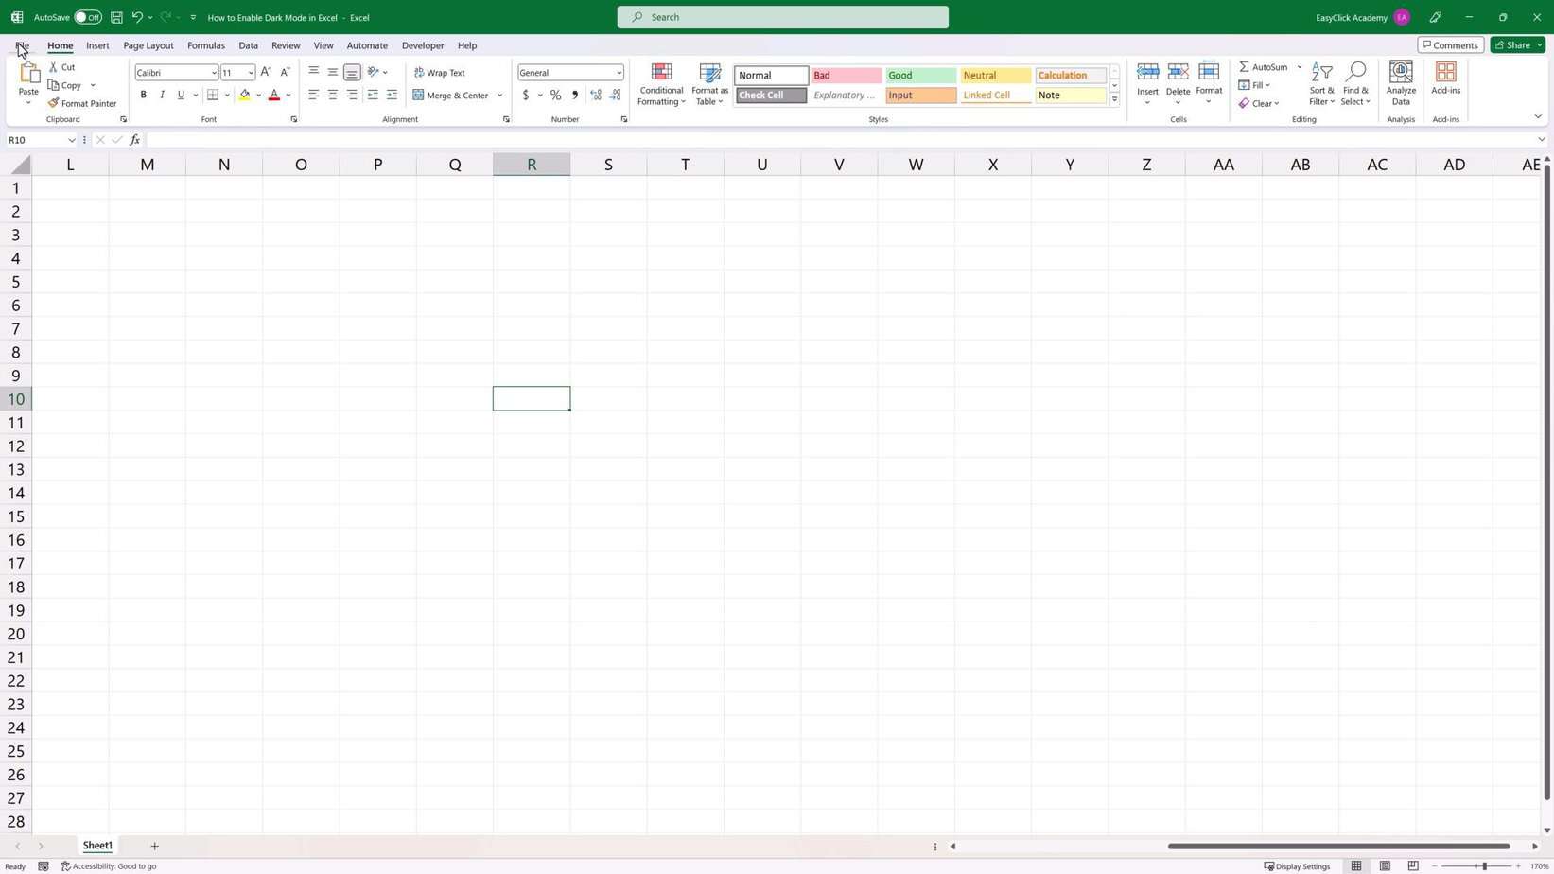The height and width of the screenshot is (874, 1554).
Task: Click the Analyze Data button
Action: click(1401, 83)
